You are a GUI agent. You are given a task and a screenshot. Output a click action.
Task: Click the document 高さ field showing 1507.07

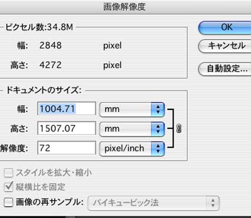pos(67,128)
